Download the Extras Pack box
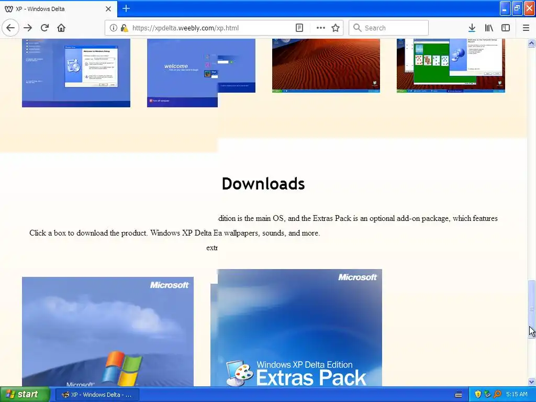 (296, 328)
